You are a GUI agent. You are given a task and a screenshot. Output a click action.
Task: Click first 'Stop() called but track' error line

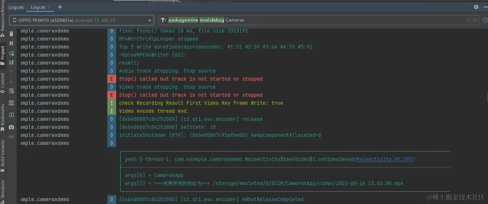tap(191, 79)
